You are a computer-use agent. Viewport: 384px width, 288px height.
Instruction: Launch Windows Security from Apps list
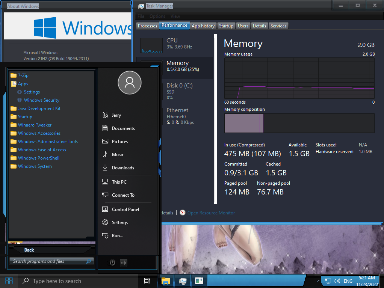coord(38,100)
